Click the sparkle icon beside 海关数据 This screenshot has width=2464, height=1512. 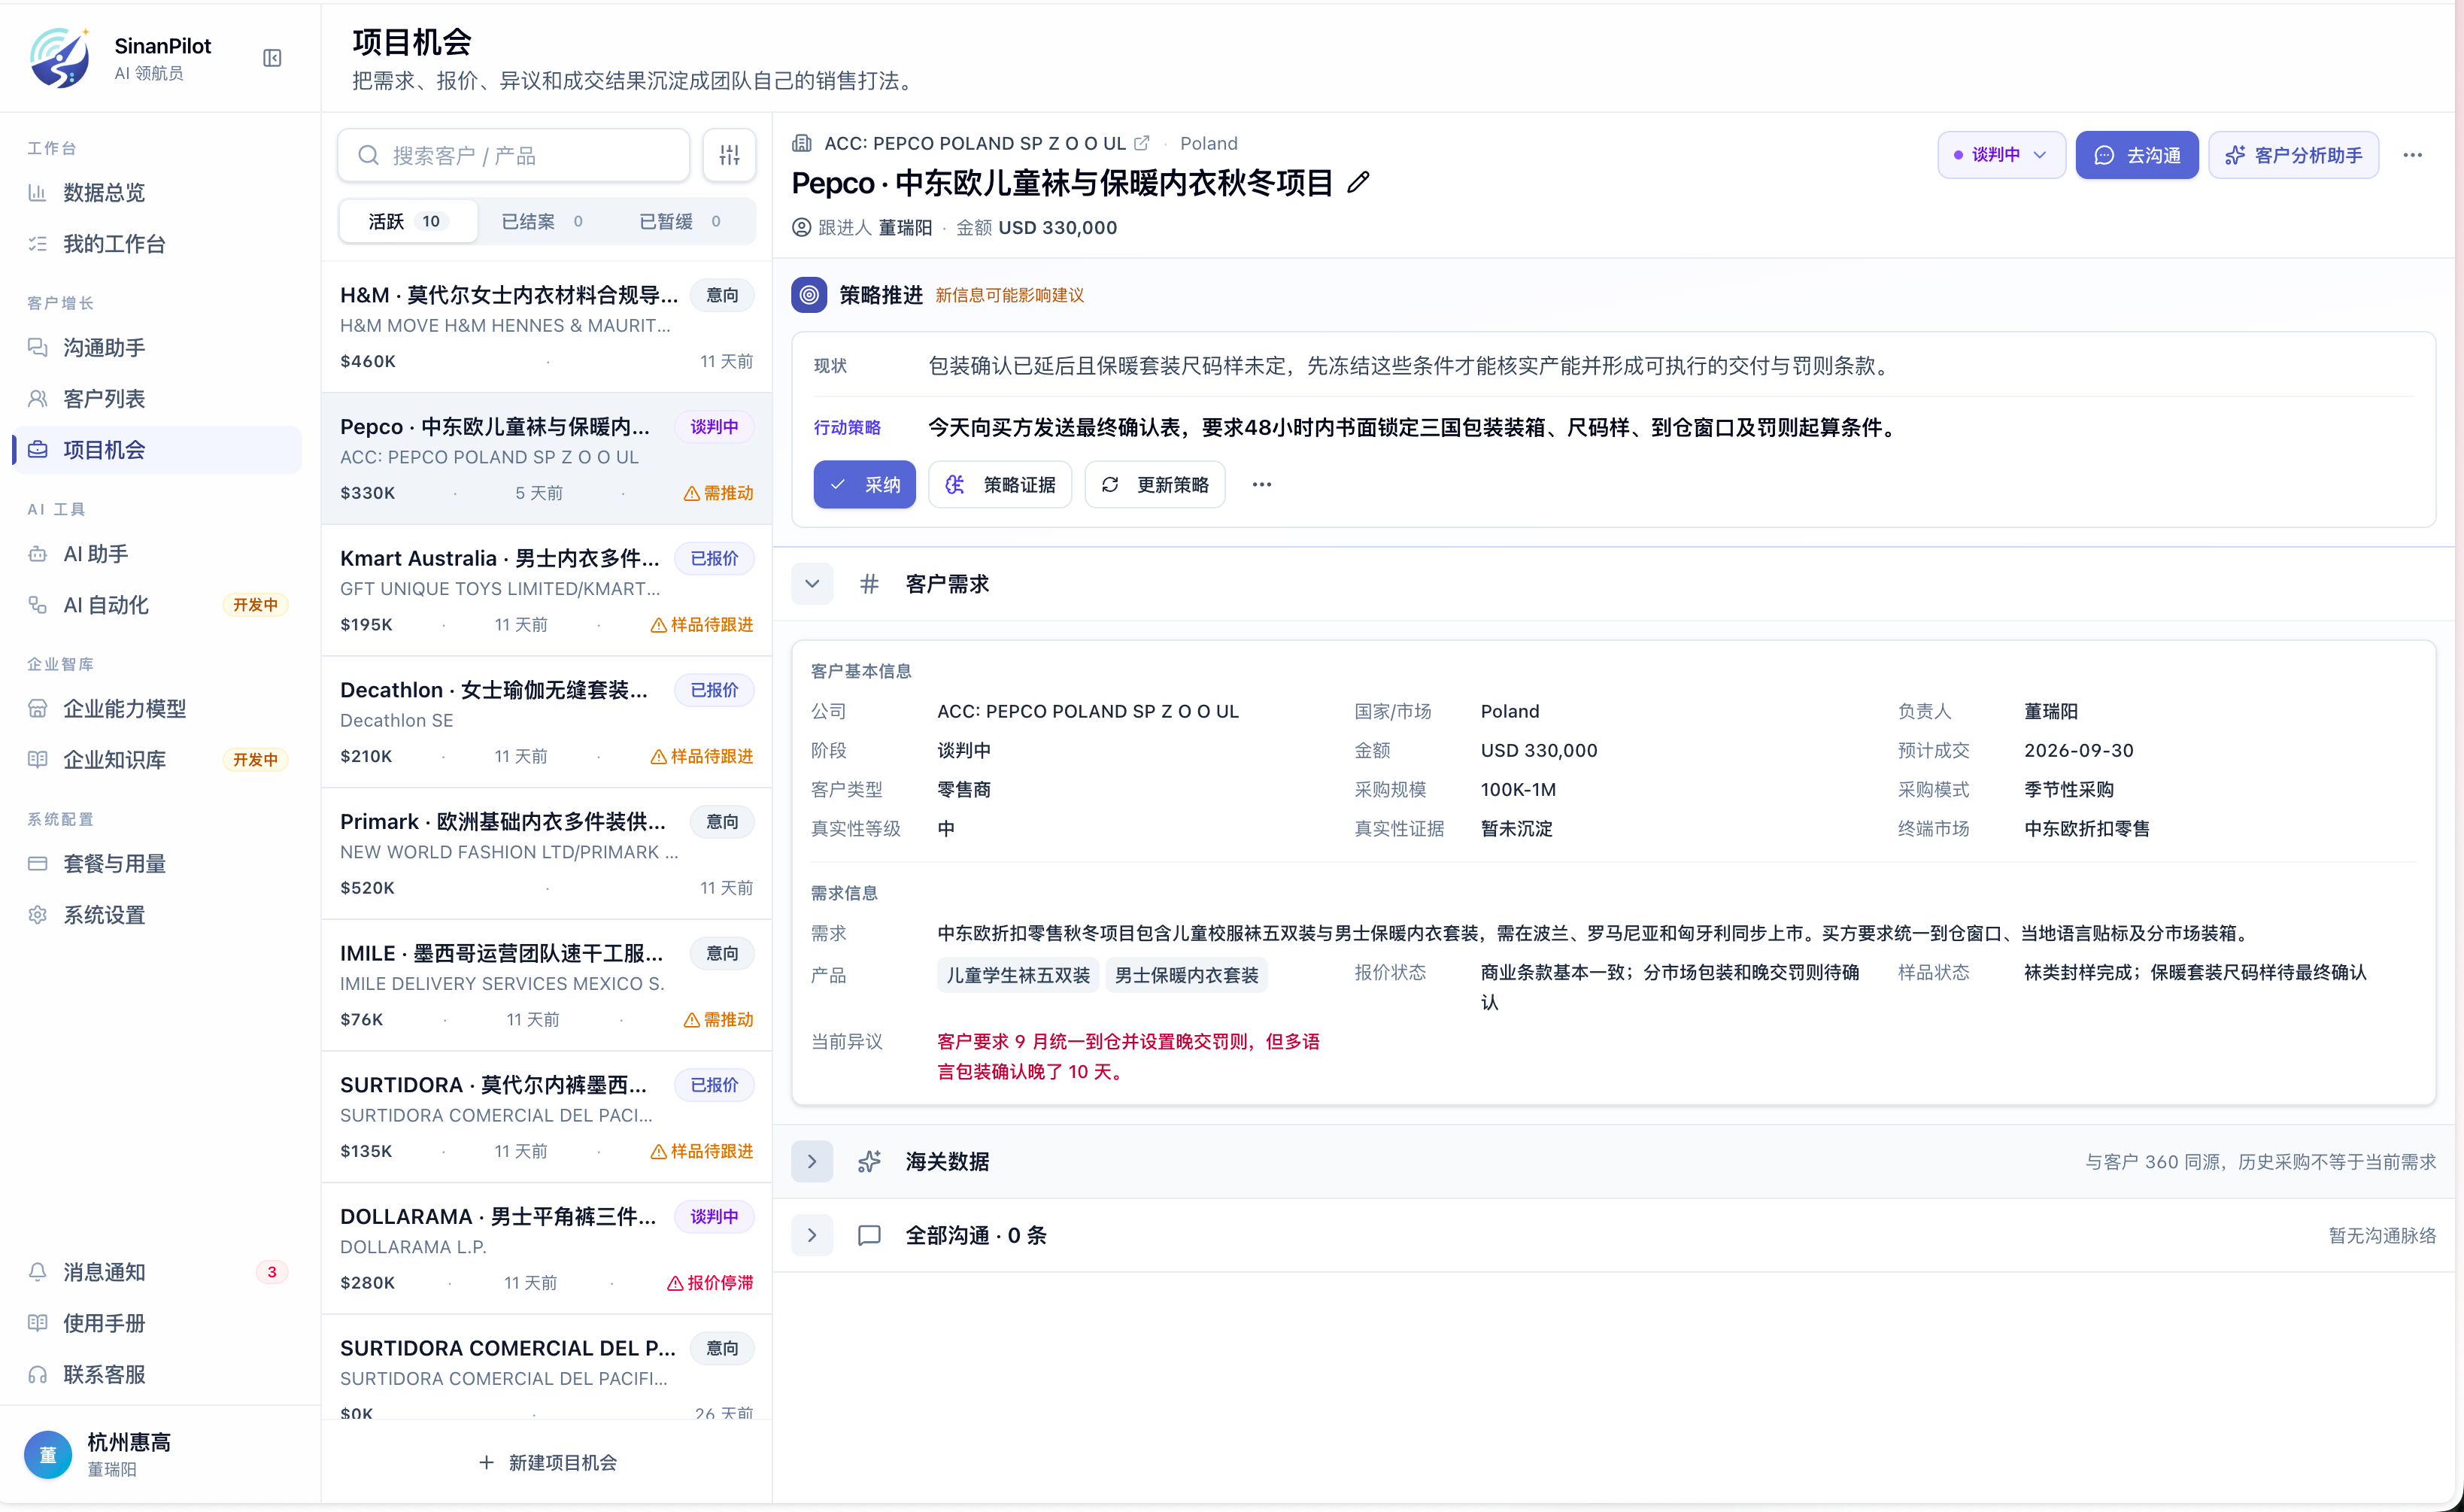[x=869, y=1161]
